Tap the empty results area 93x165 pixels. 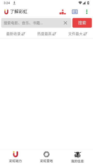tap(47, 94)
